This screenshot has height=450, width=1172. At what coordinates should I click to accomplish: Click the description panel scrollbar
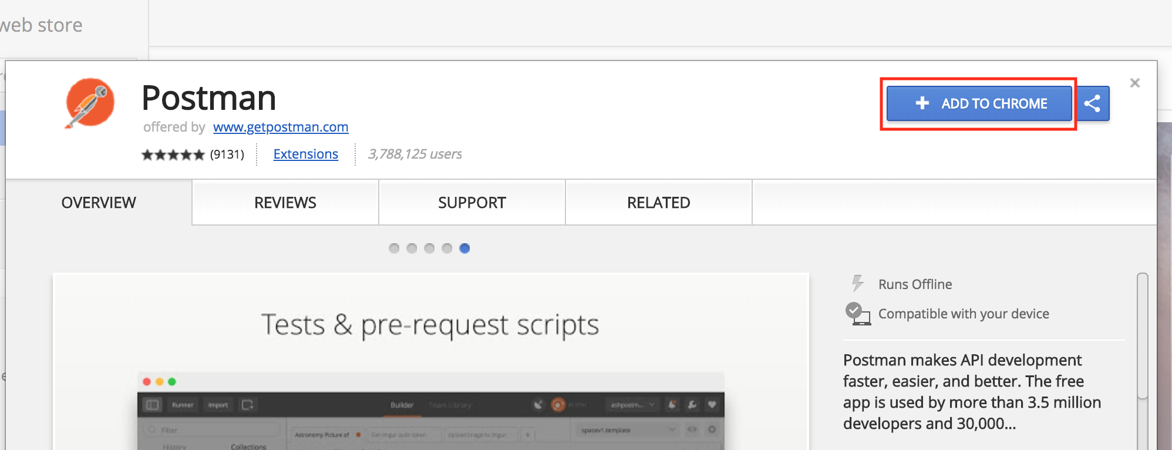1142,336
